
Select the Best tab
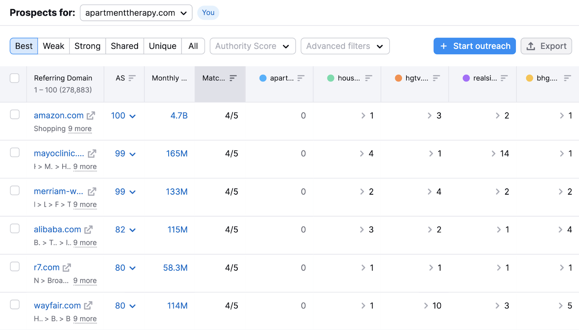pos(24,46)
